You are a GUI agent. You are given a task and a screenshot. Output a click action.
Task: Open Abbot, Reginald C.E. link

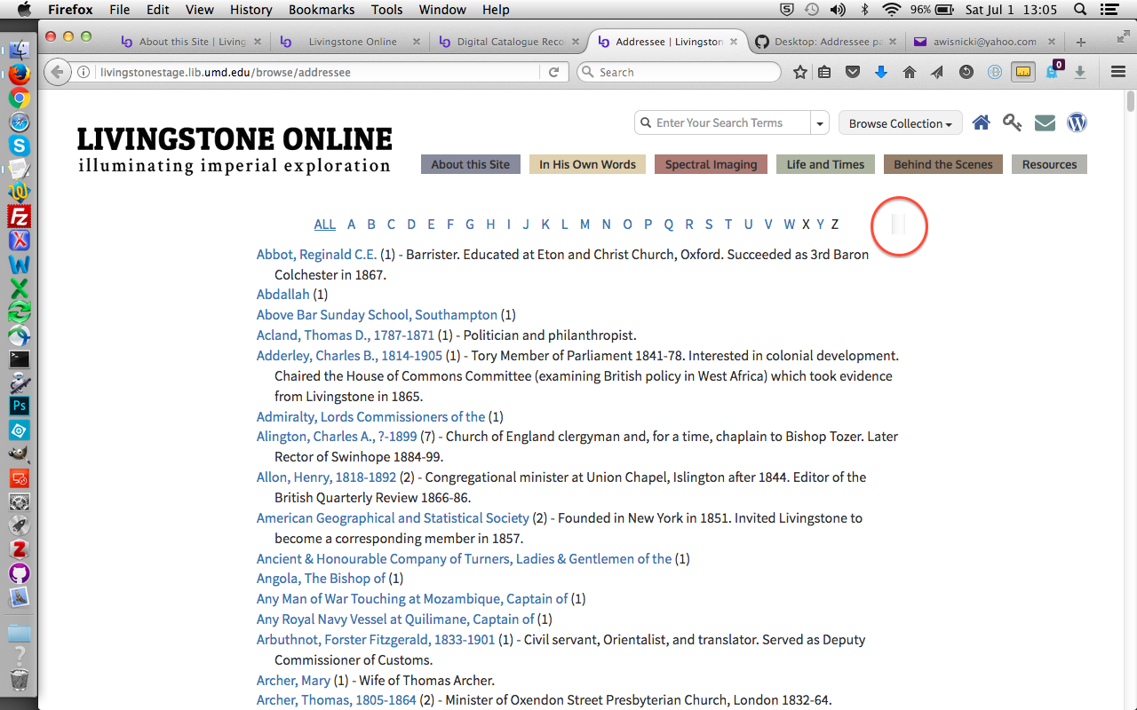coord(317,255)
